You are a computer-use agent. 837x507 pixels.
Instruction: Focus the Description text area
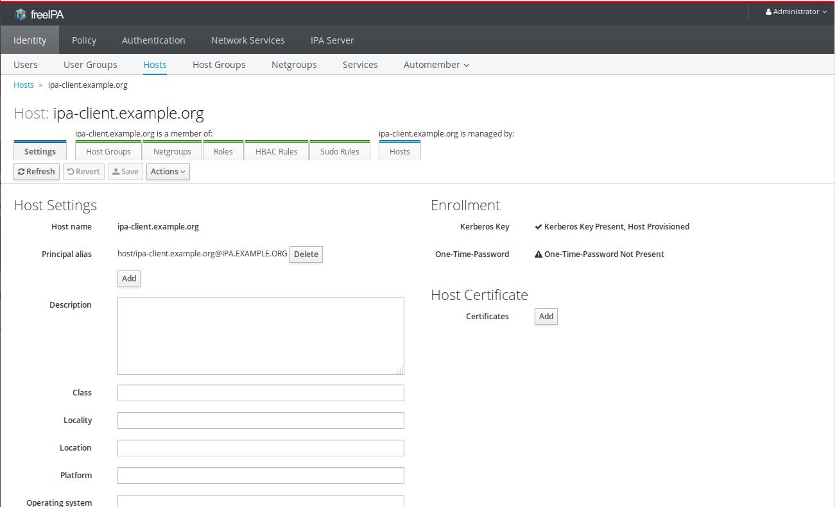[261, 336]
